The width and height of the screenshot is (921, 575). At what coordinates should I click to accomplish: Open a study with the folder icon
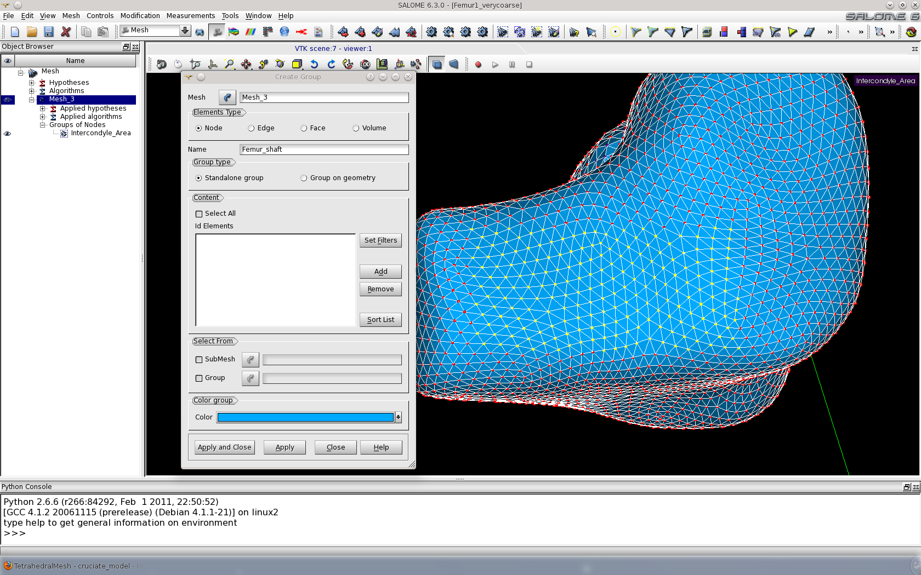point(32,32)
